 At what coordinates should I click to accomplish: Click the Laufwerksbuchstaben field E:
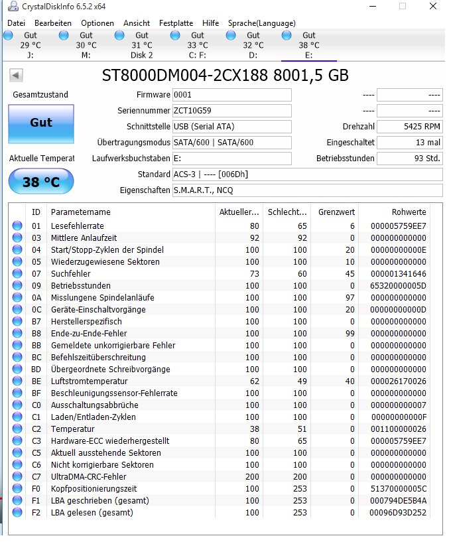[x=232, y=159]
